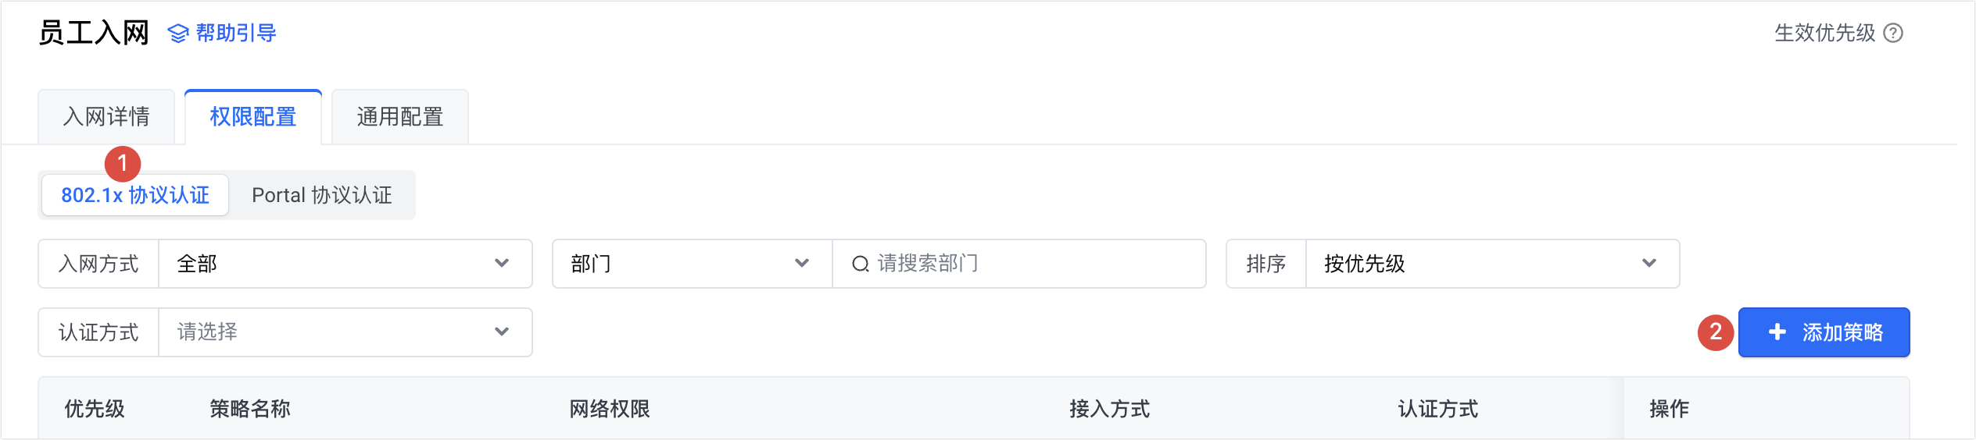Switch to Portal 协议认证 mode

click(x=321, y=195)
